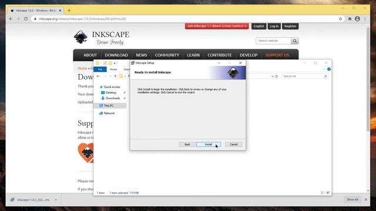Open browser extensions puzzle icon
The width and height of the screenshot is (376, 211).
click(350, 19)
